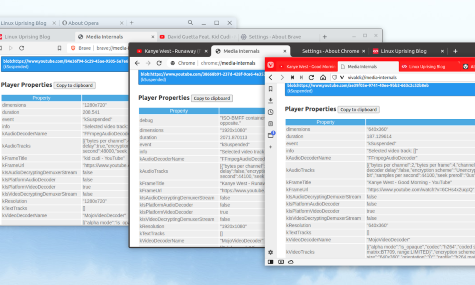Close the Settings - About Chrome tab
The height and width of the screenshot is (285, 475).
363,51
